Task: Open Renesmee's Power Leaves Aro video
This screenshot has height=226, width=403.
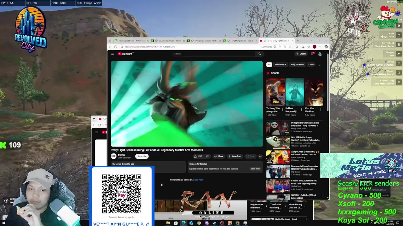Action: point(278,171)
